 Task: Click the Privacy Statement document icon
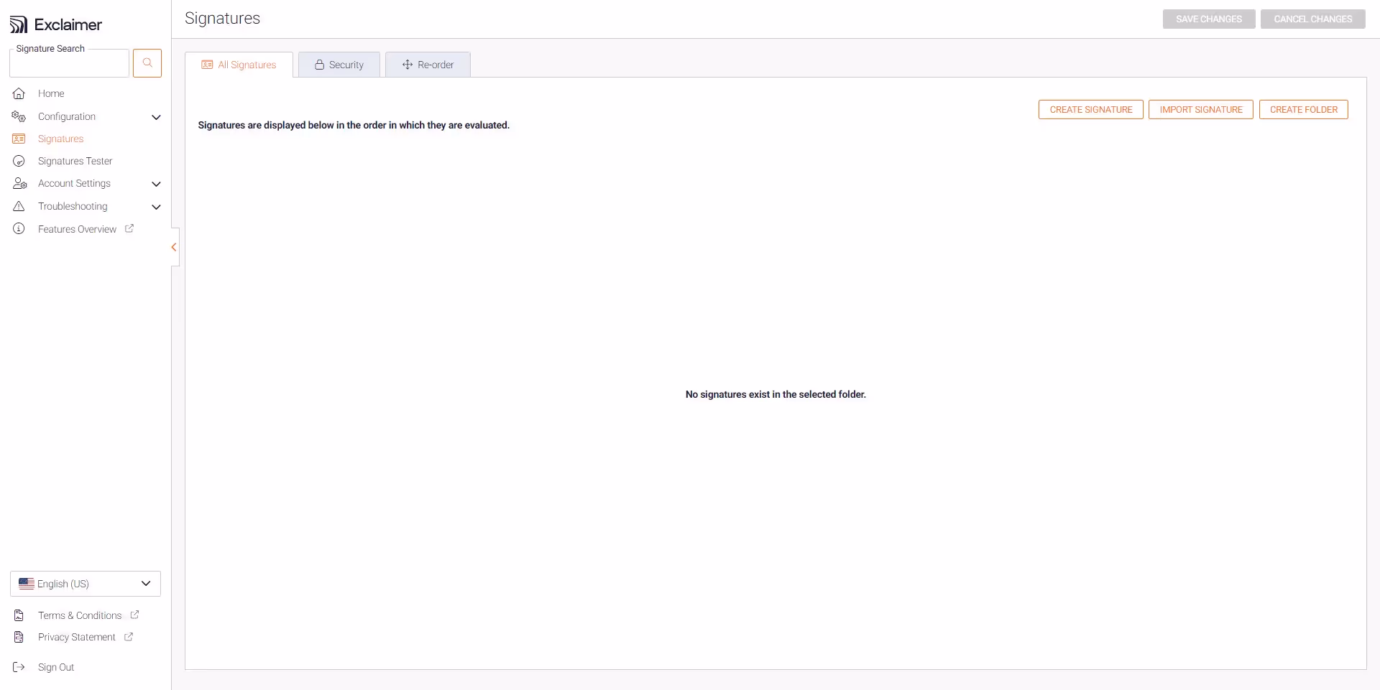point(19,637)
